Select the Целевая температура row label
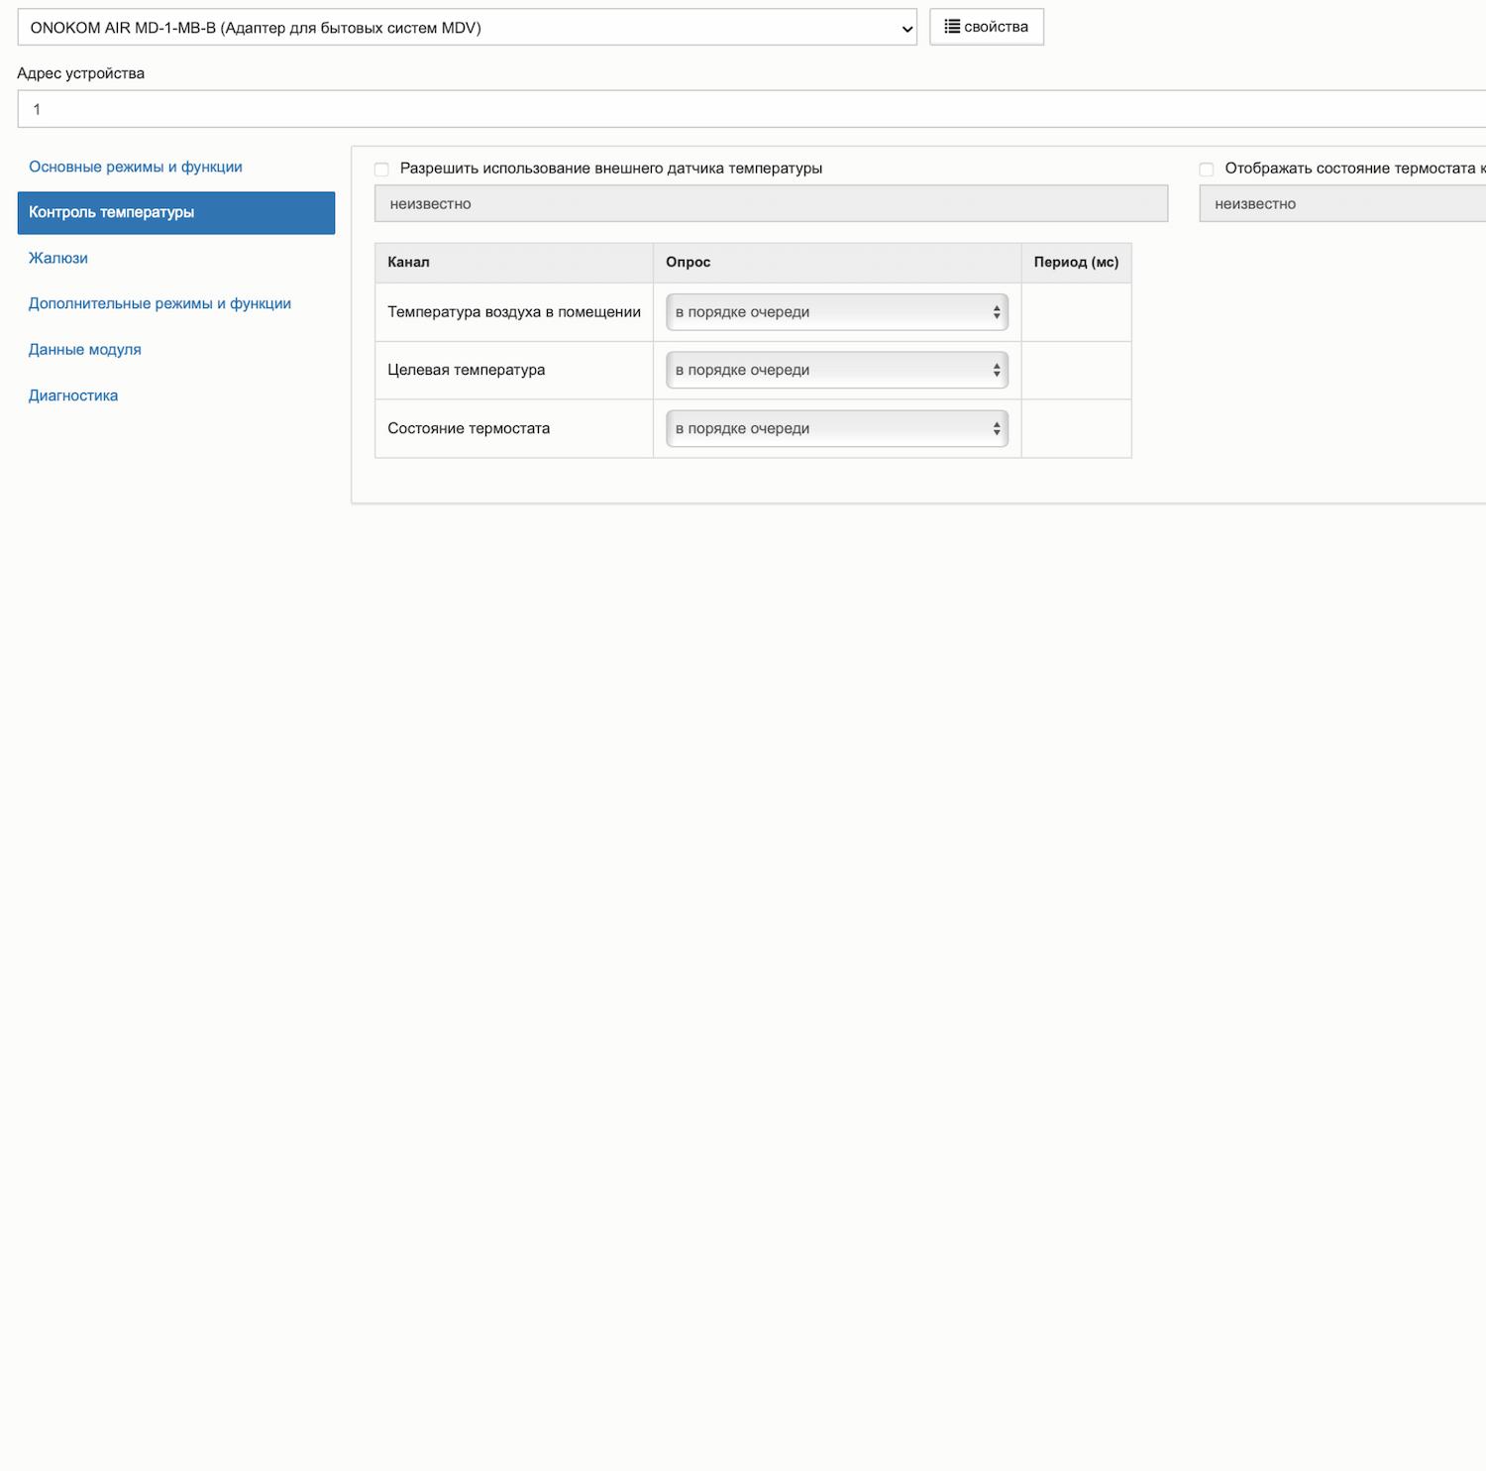Screen dimensions: 1486x1471 [467, 370]
